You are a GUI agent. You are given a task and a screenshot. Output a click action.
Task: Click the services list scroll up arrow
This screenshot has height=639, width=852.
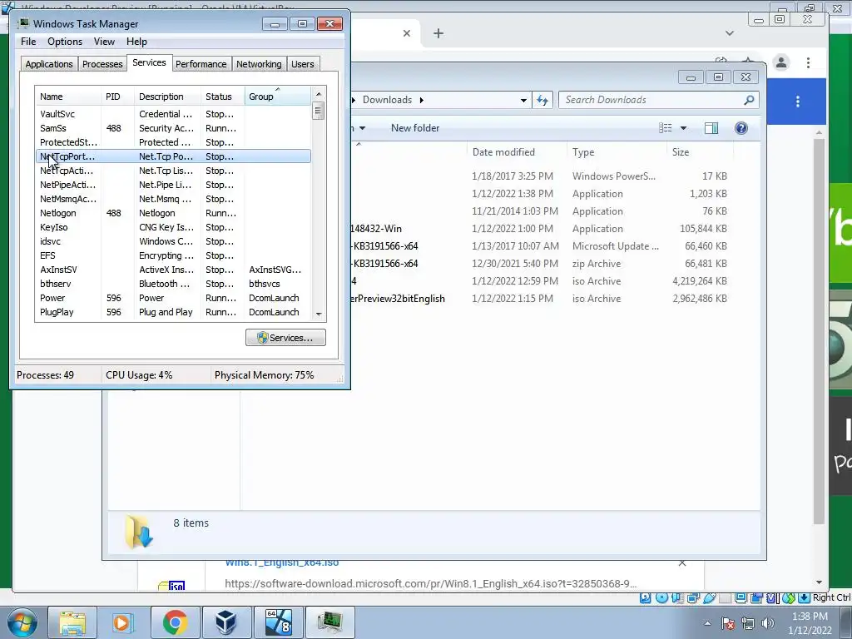click(319, 93)
